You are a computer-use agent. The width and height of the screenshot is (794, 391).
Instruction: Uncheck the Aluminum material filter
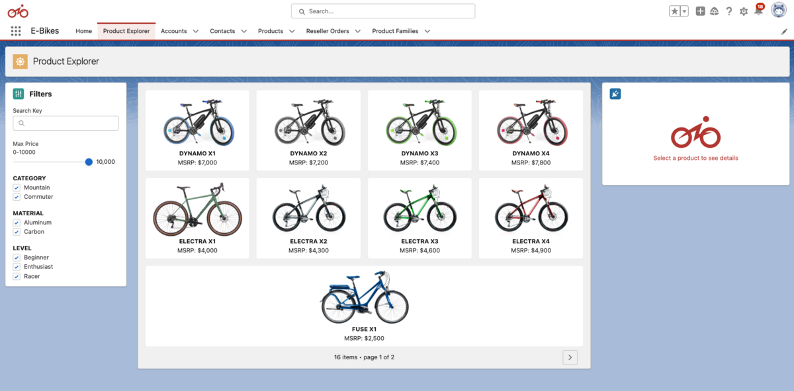point(17,223)
